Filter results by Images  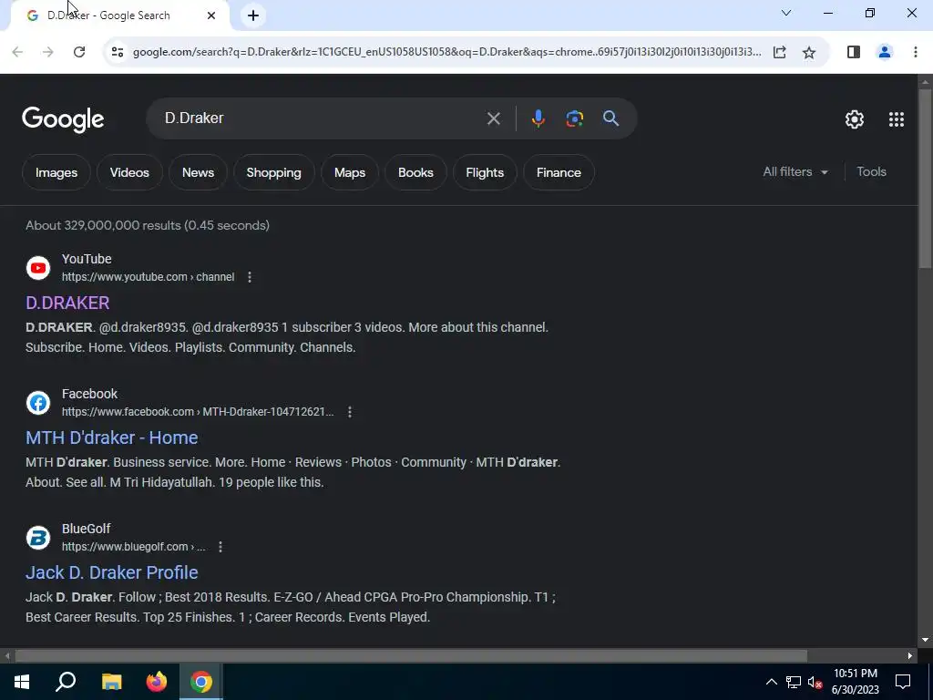56,172
